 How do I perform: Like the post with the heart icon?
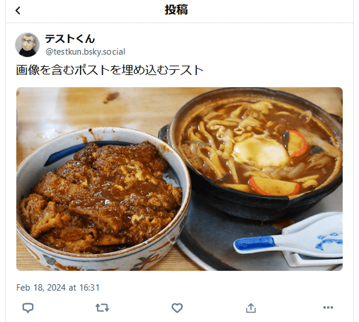pos(177,308)
